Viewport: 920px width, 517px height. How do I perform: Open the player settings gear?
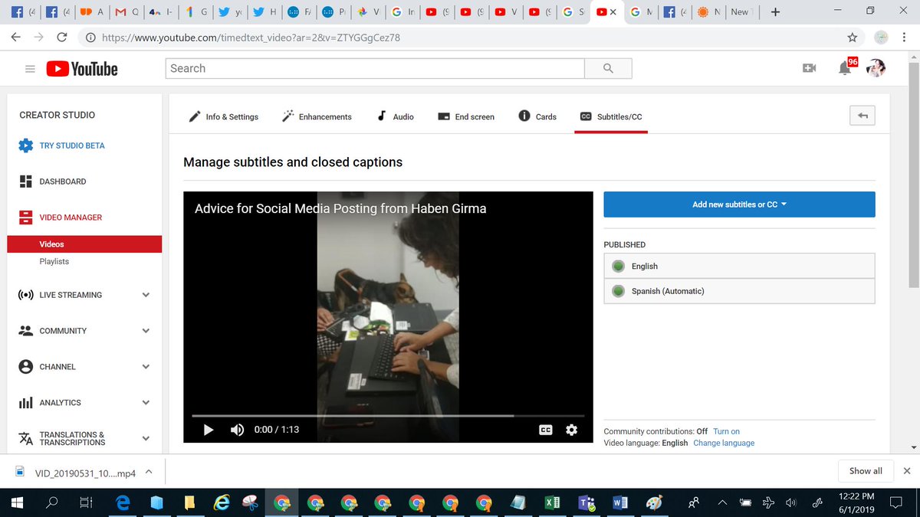571,430
